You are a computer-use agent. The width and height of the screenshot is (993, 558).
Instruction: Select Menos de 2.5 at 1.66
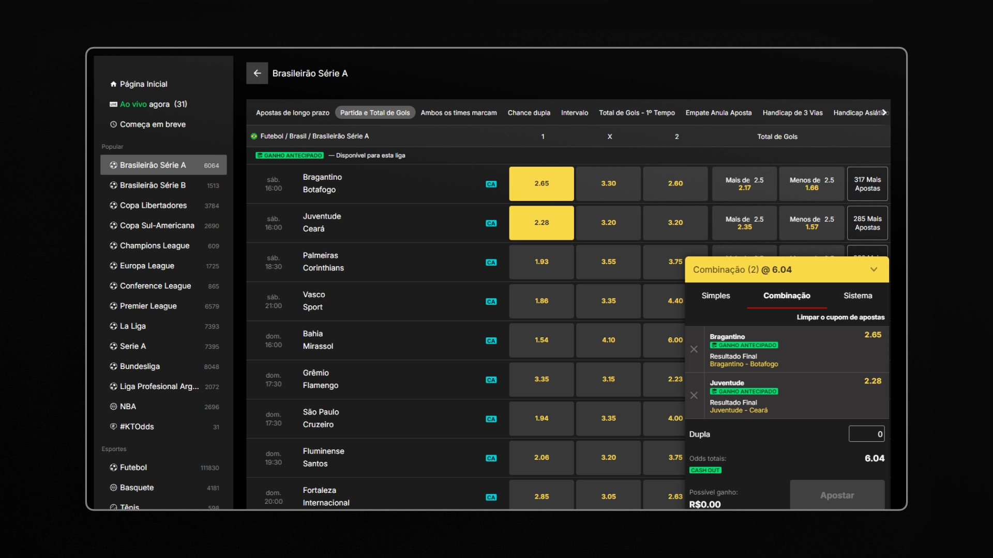coord(811,184)
